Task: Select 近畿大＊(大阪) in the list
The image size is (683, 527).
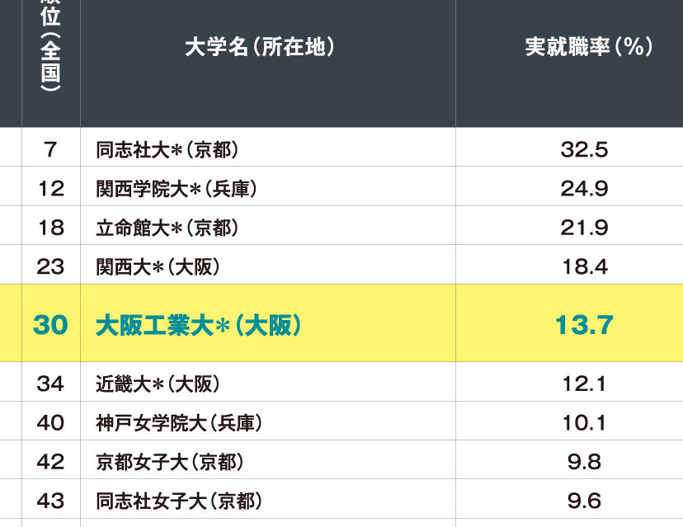Action: click(158, 383)
